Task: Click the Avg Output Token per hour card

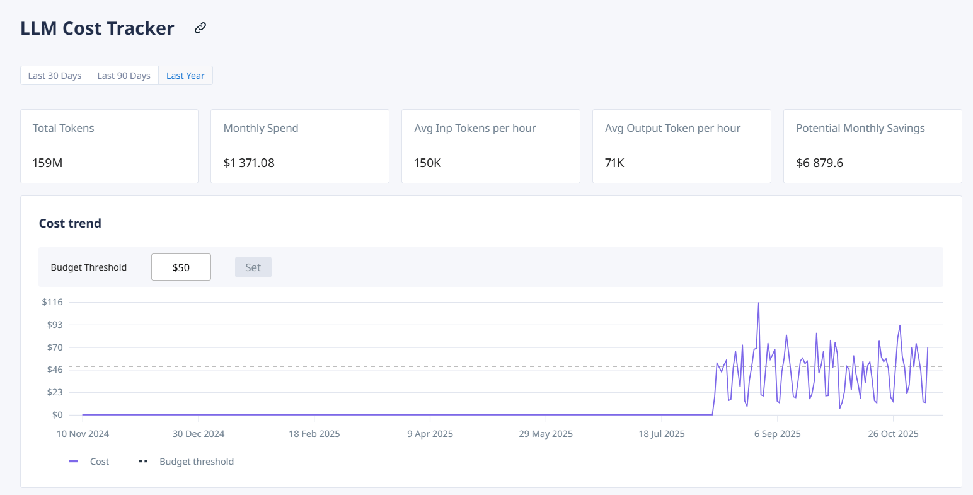Action: pyautogui.click(x=681, y=146)
